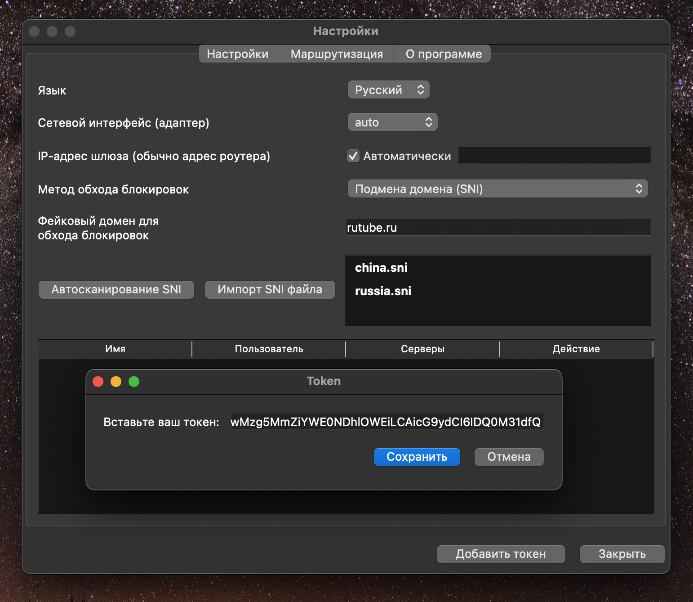The width and height of the screenshot is (693, 602).
Task: Click the Серверы column header
Action: (422, 349)
